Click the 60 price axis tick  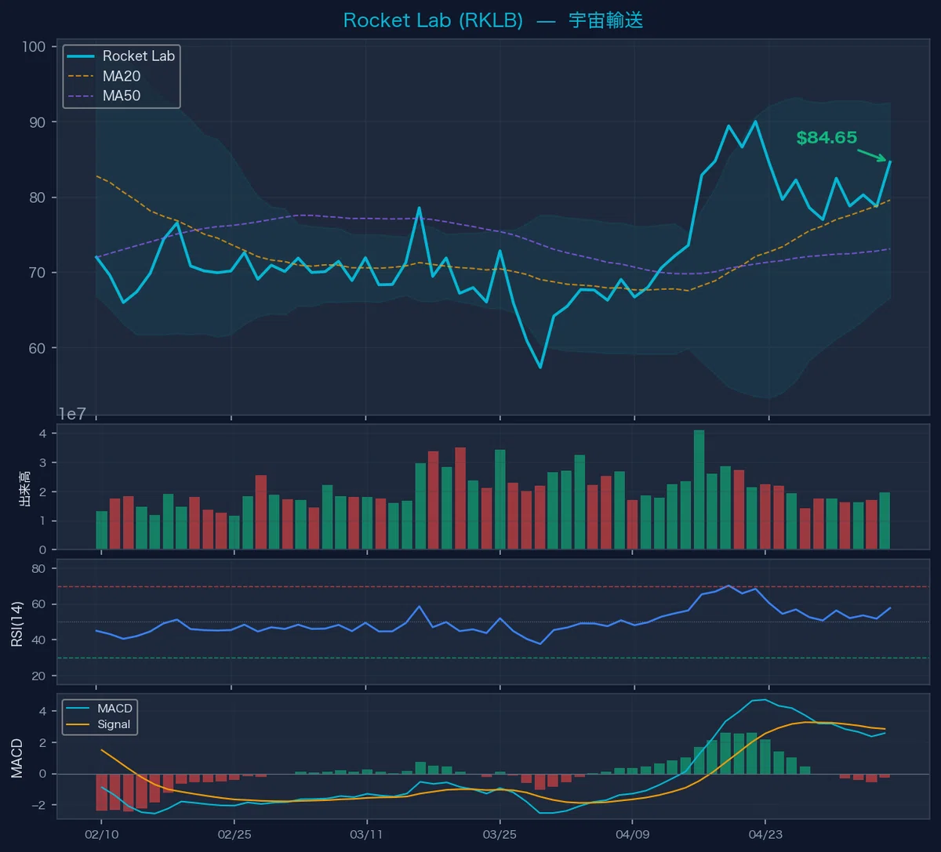point(38,348)
